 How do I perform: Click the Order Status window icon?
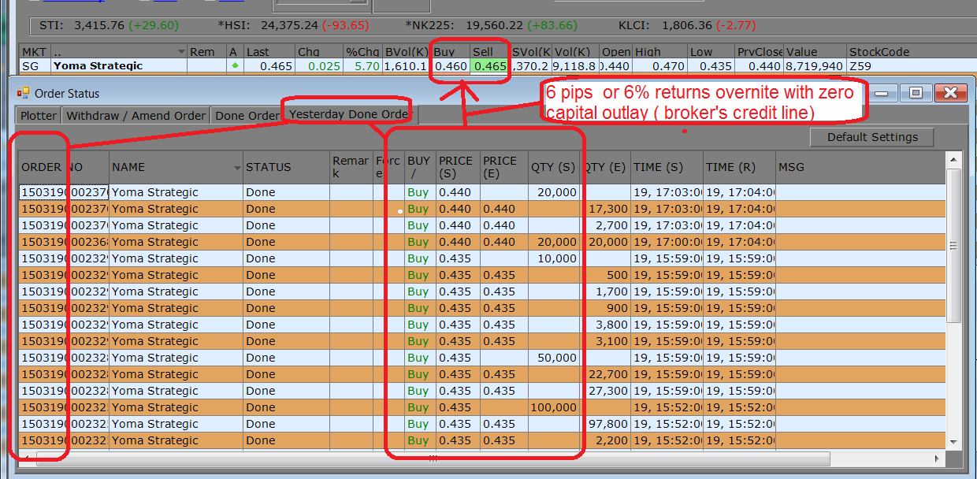[x=24, y=93]
